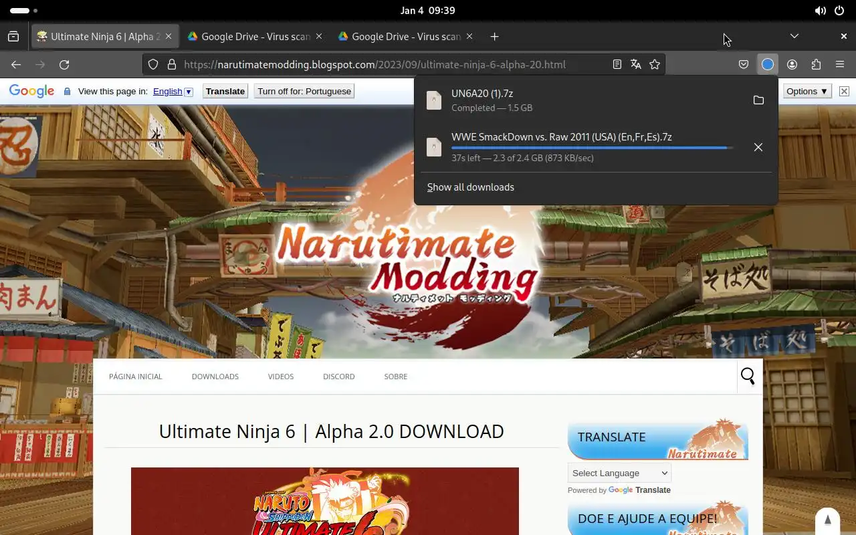Open the English language dropdown

pyautogui.click(x=173, y=92)
